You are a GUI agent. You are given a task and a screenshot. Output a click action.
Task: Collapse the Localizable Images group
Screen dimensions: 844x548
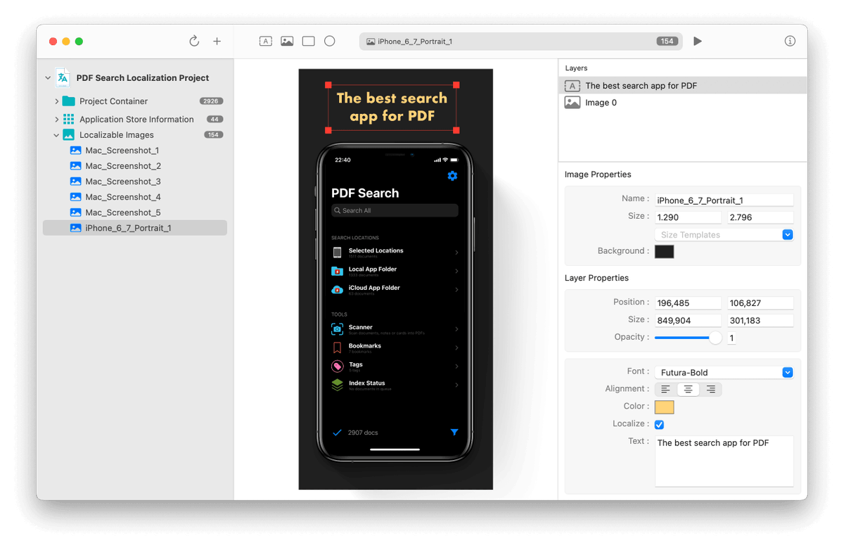(56, 135)
